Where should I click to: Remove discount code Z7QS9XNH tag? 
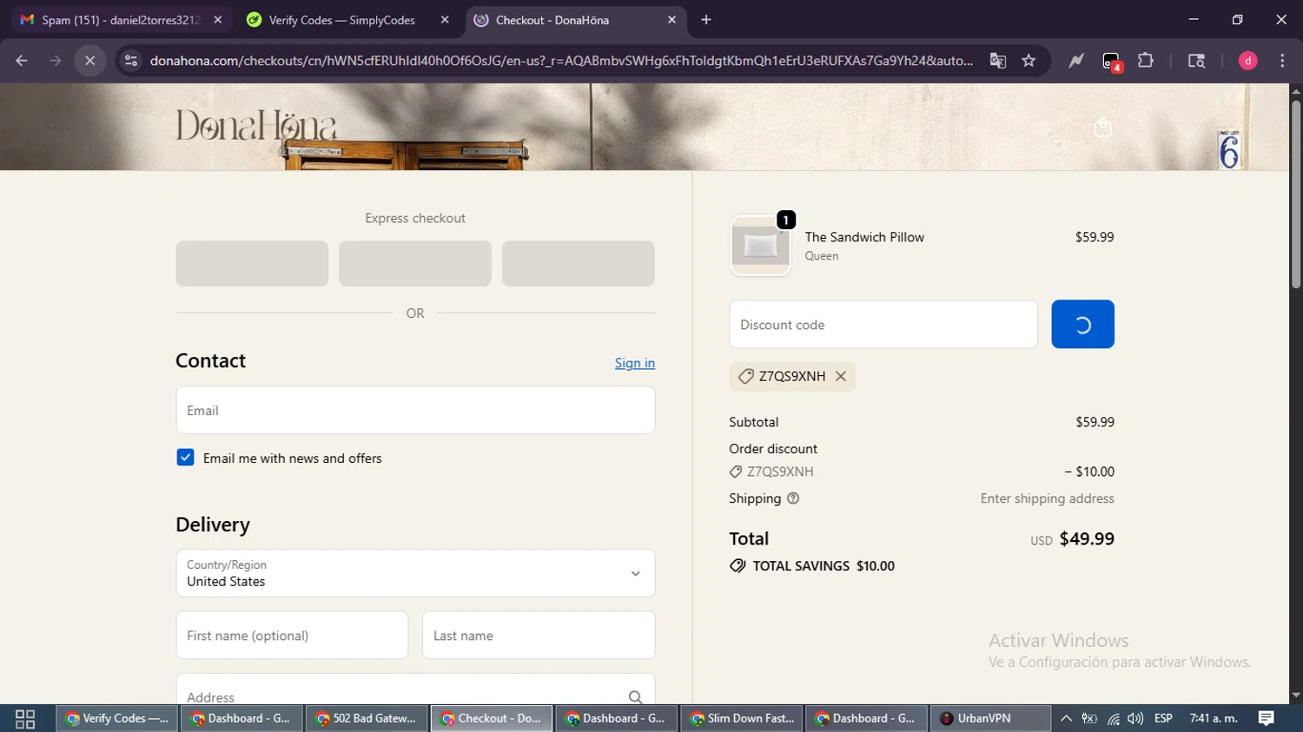coord(841,376)
